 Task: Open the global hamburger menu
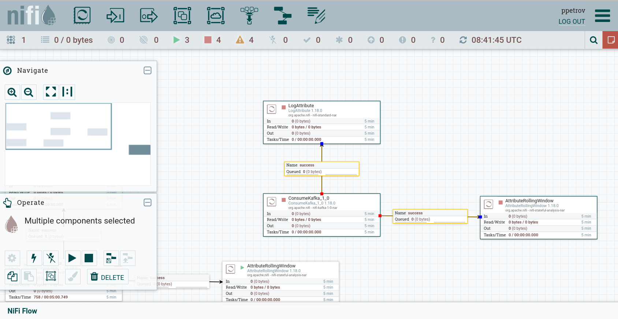point(603,16)
